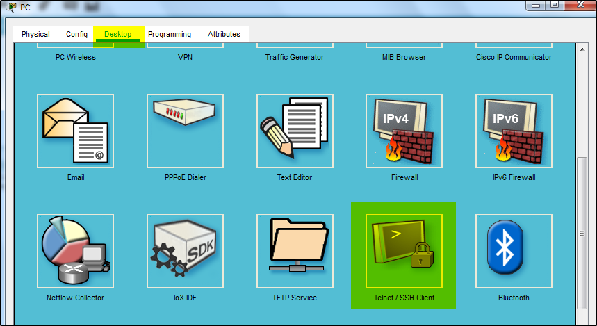Launch the PPPoE Dialer

point(185,131)
